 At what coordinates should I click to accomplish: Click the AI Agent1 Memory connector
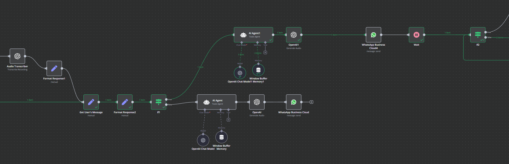(257, 42)
